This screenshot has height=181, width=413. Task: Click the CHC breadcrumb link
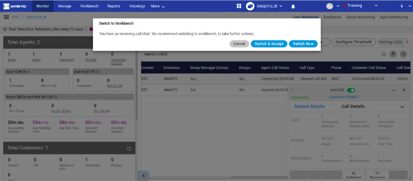(x=16, y=17)
